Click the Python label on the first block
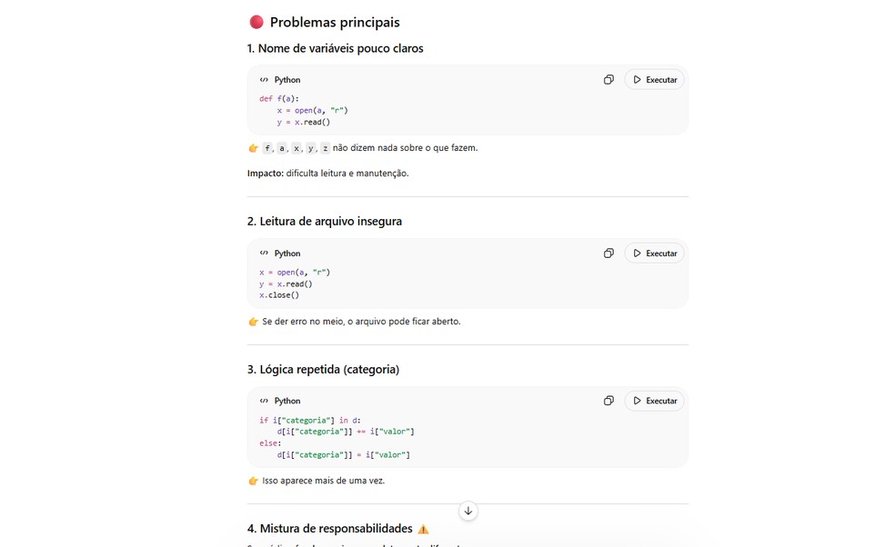The width and height of the screenshot is (895, 547). point(287,79)
